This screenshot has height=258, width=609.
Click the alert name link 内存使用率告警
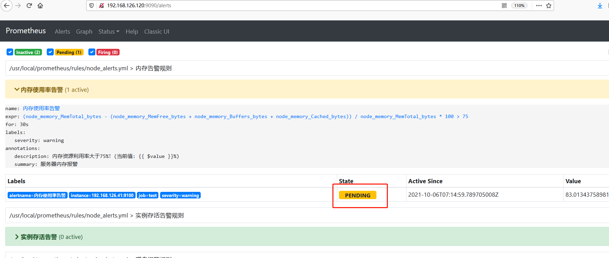click(x=41, y=108)
